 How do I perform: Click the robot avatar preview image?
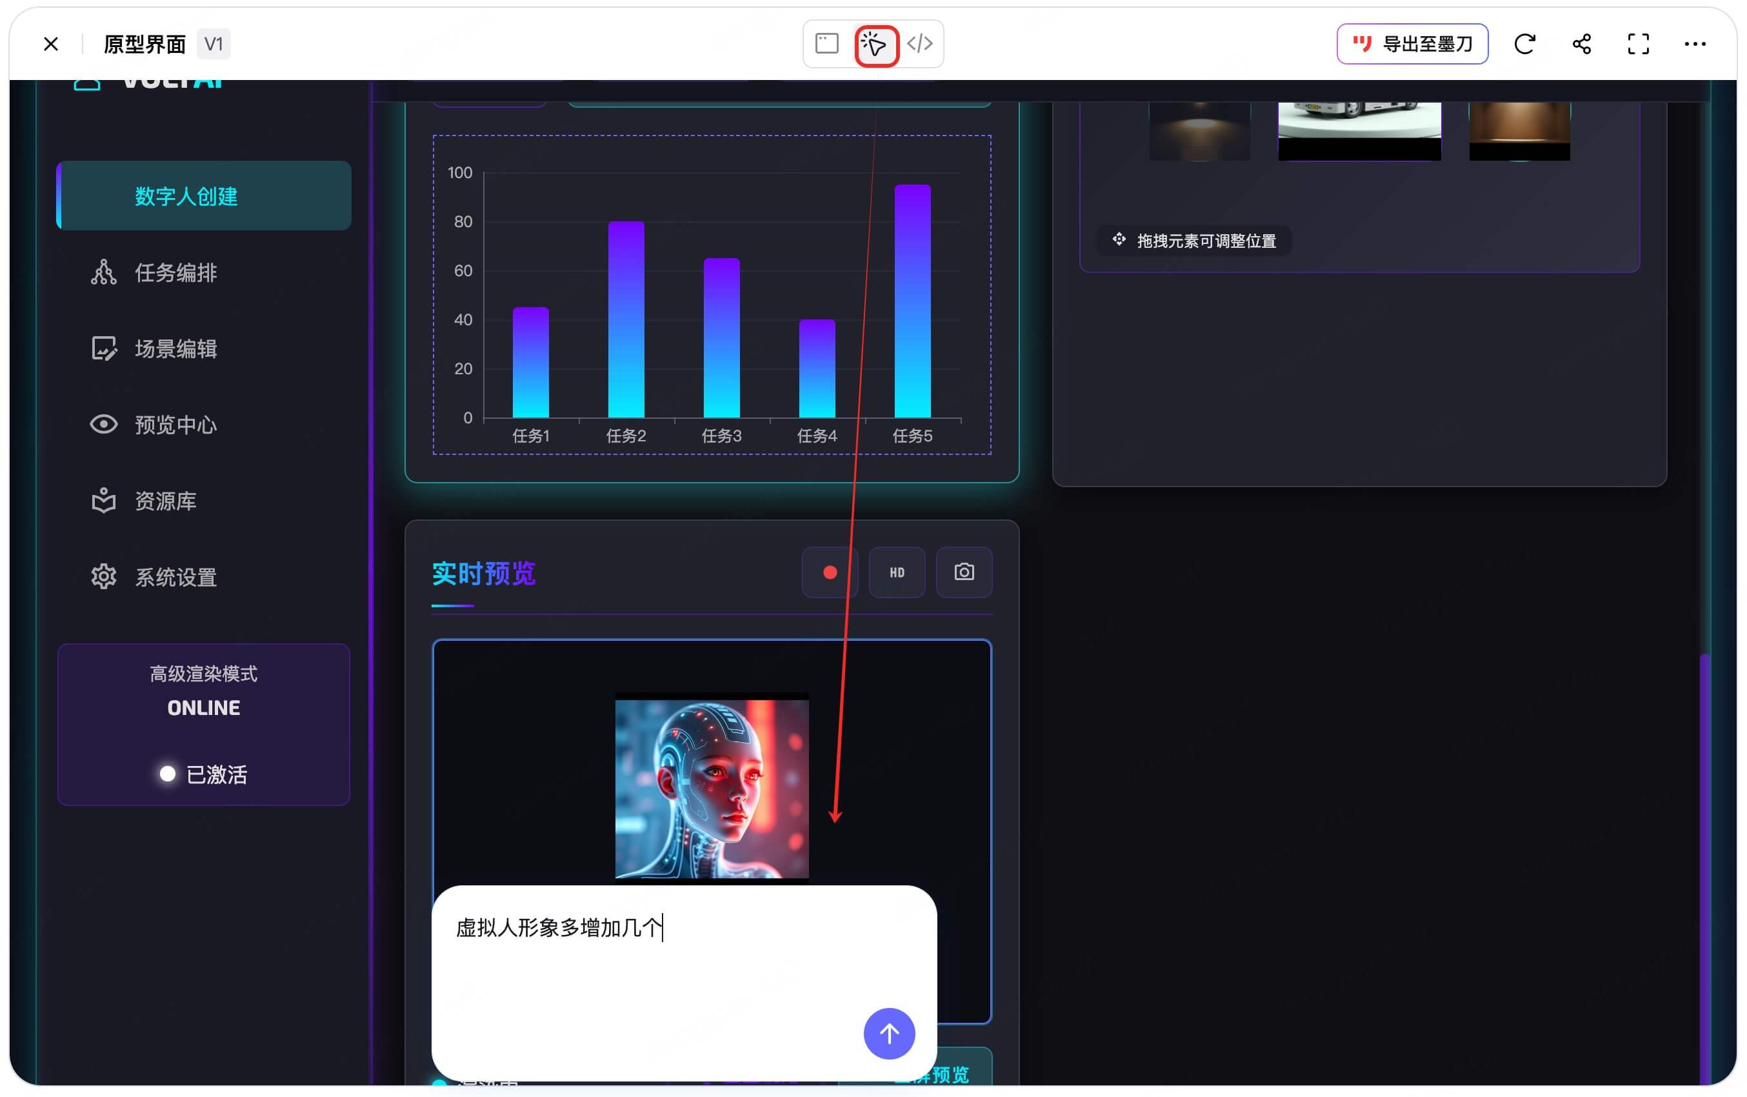(712, 788)
